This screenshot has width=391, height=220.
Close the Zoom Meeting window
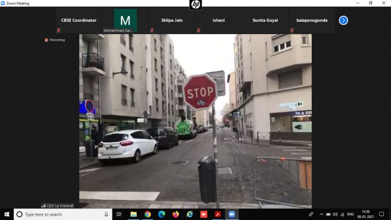[x=384, y=3]
